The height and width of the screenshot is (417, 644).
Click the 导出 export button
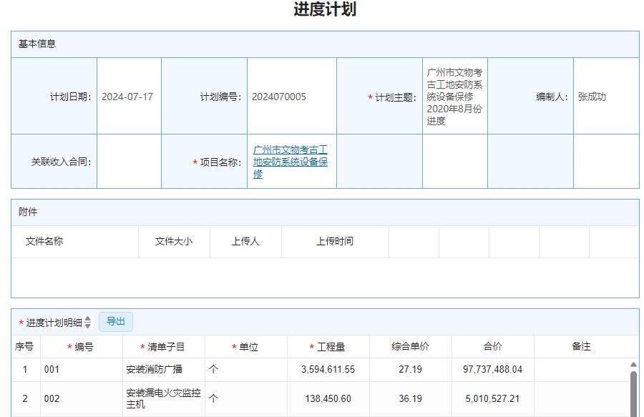pos(115,321)
